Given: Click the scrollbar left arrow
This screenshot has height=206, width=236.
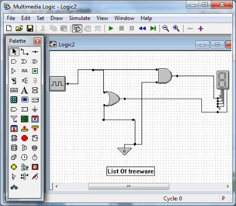Looking at the screenshot, I should [56, 187].
